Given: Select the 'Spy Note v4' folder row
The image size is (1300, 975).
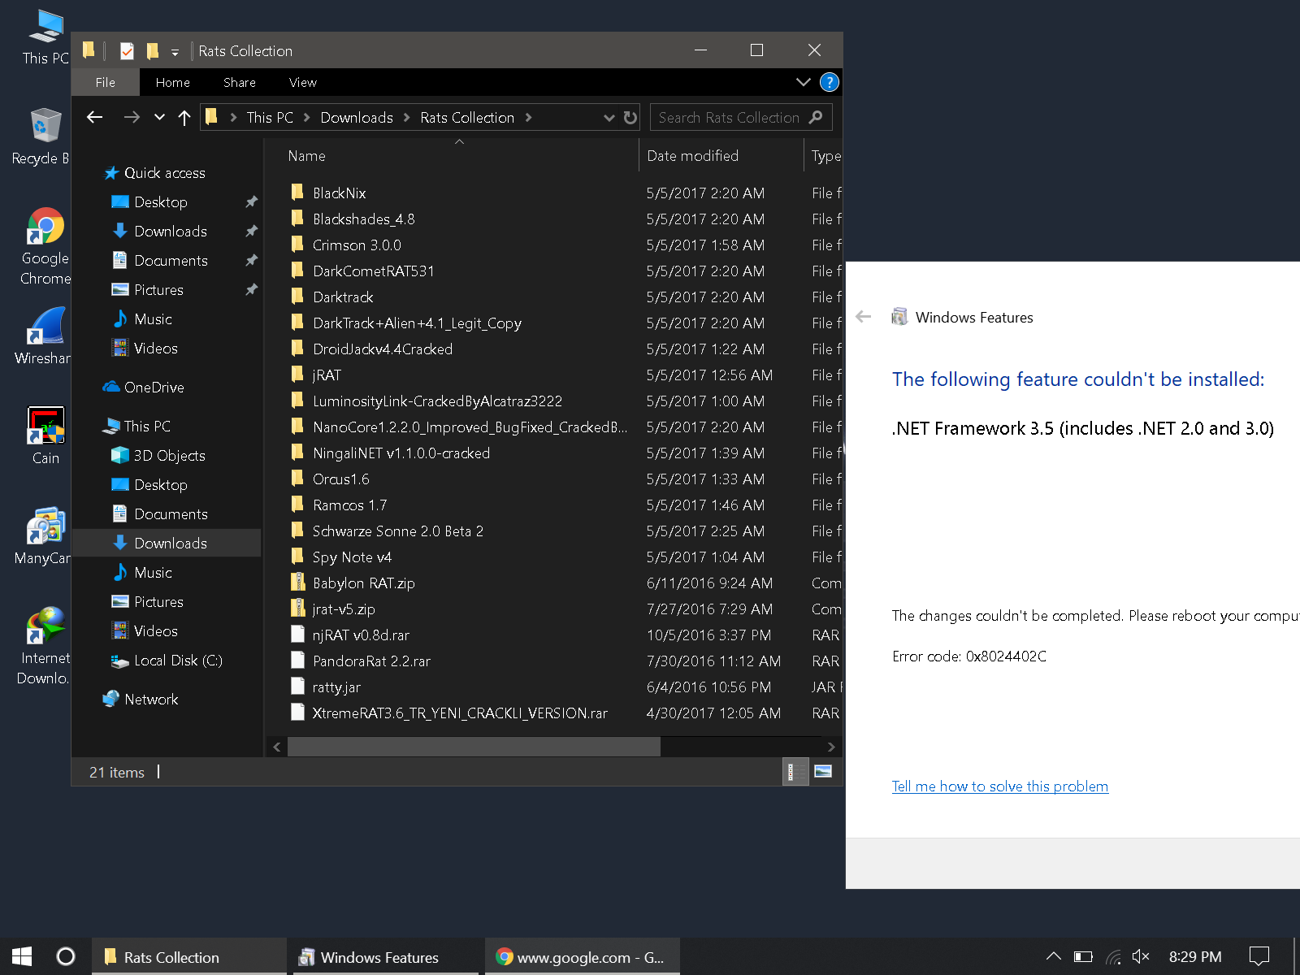Looking at the screenshot, I should click(561, 557).
